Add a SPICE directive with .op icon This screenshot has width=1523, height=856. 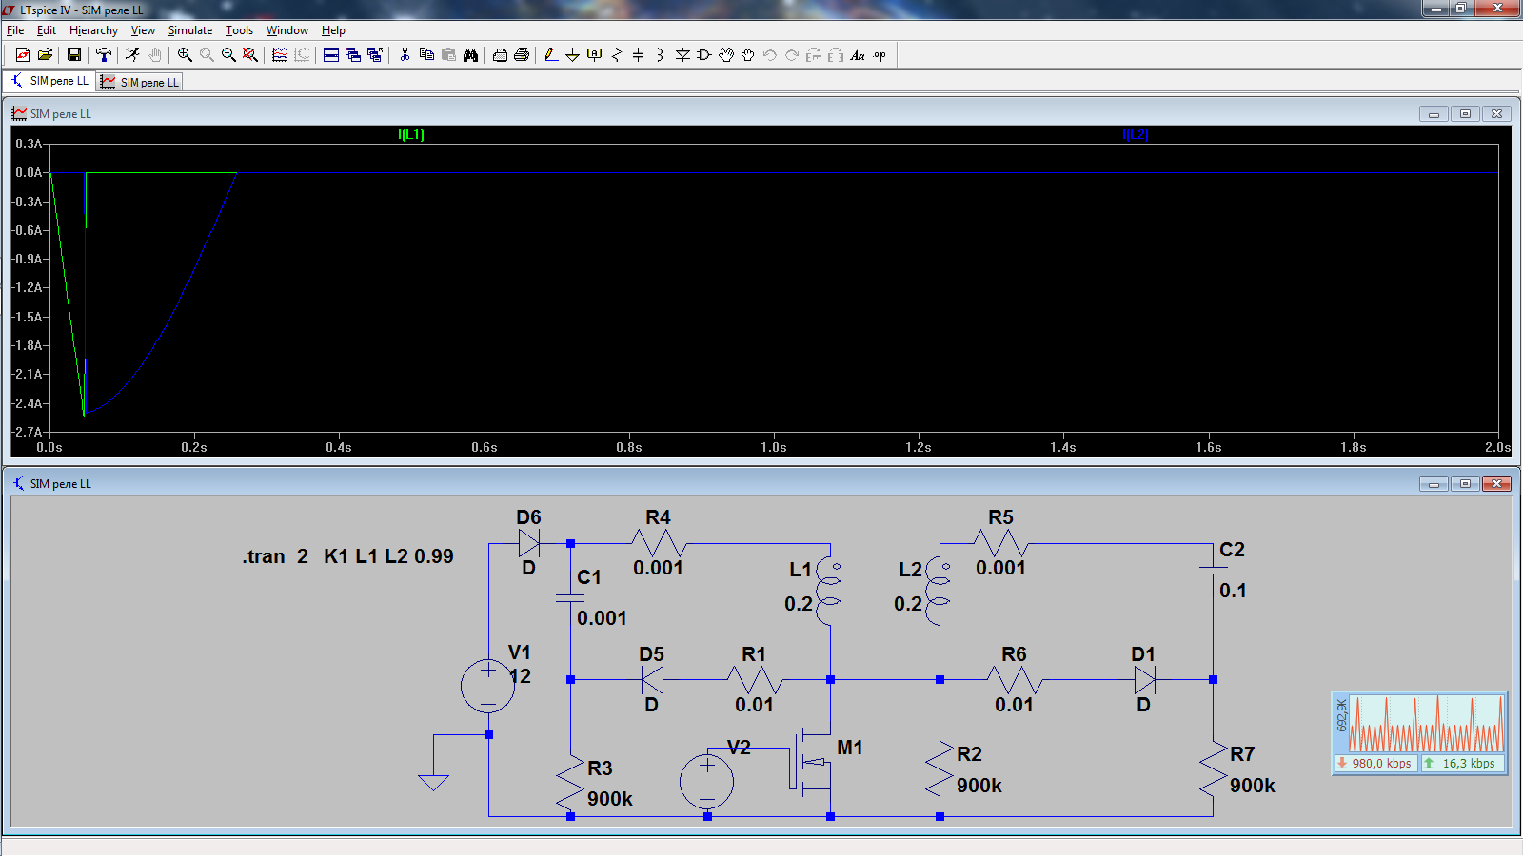pyautogui.click(x=880, y=55)
